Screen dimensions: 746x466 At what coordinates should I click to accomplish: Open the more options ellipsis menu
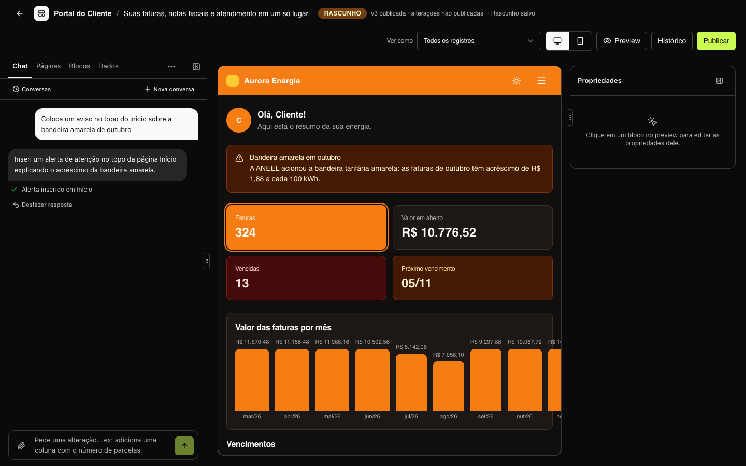(x=171, y=67)
